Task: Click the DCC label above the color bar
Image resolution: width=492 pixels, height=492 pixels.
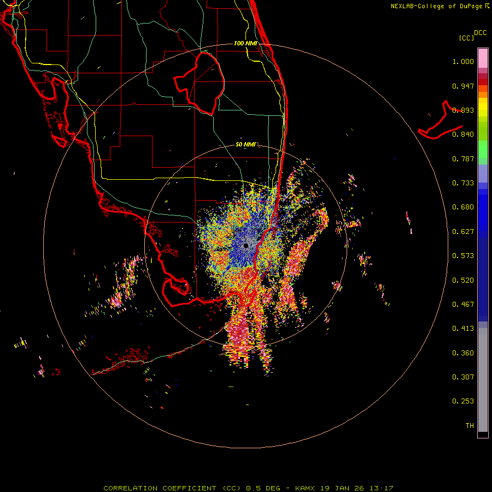Action: [x=481, y=33]
